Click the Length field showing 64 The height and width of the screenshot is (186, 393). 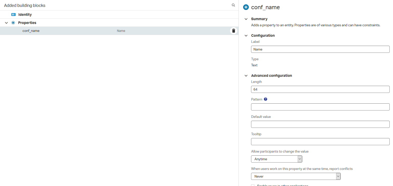[320, 89]
